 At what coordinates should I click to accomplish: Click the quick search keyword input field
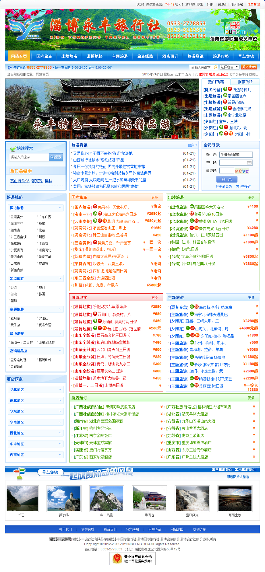click(29, 157)
